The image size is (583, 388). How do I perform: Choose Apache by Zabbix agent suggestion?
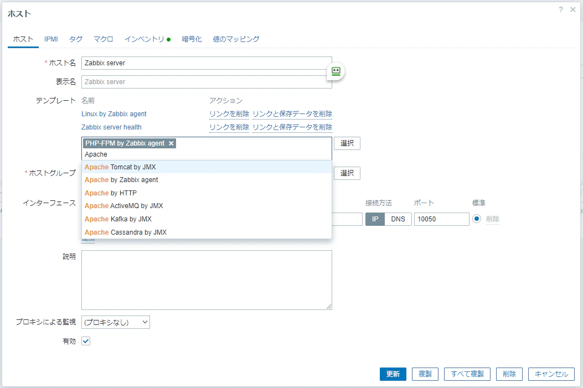pos(207,180)
